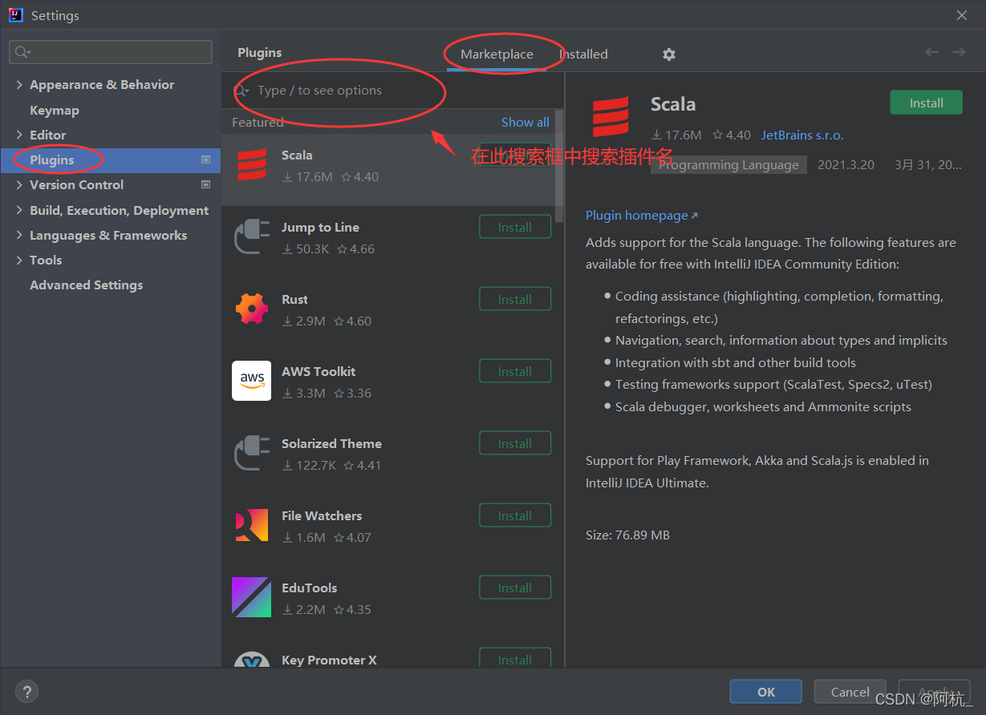Image resolution: width=986 pixels, height=715 pixels.
Task: Open Advanced Settings page
Action: tap(87, 285)
